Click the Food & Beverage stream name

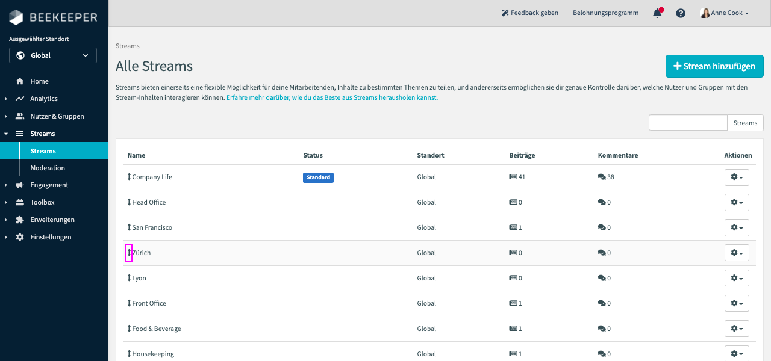pos(157,329)
